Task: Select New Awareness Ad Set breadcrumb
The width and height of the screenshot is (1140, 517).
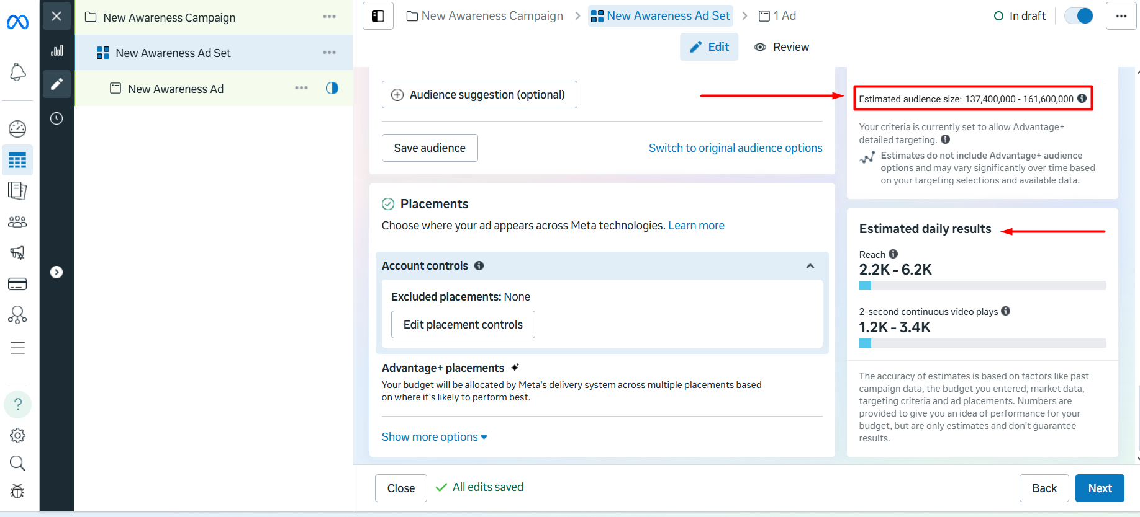Action: coord(661,16)
